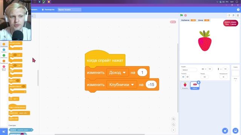Enter full screen stage mode
The image size is (241, 135).
238,15
